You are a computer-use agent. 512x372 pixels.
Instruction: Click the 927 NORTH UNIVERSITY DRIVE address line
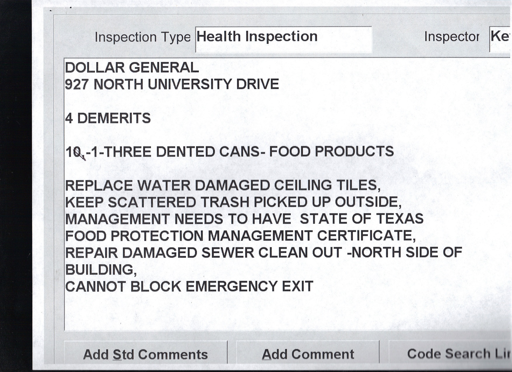click(172, 85)
